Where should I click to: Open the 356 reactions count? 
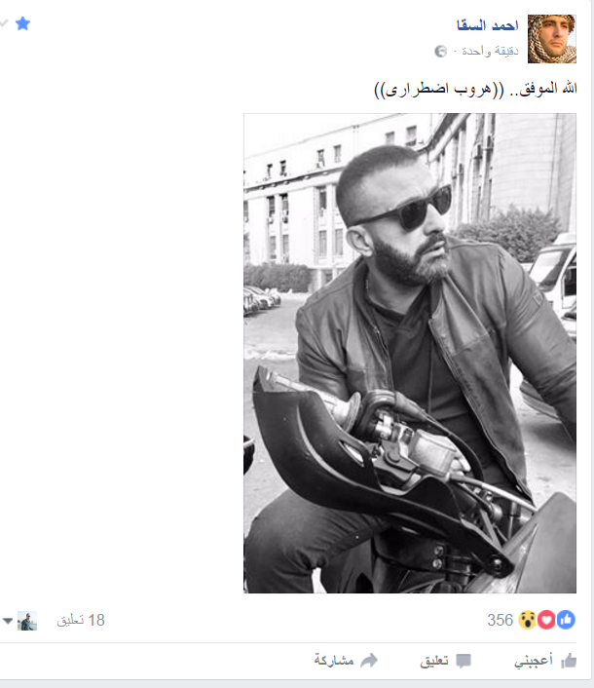501,620
